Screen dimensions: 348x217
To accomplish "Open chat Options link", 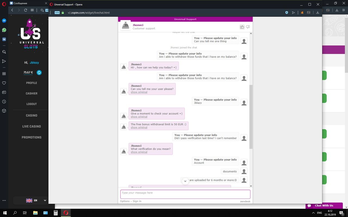I will tap(125, 201).
